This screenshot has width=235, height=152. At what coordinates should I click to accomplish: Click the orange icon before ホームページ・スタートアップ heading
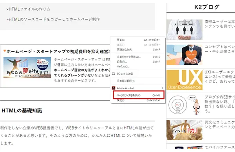coord(5,51)
